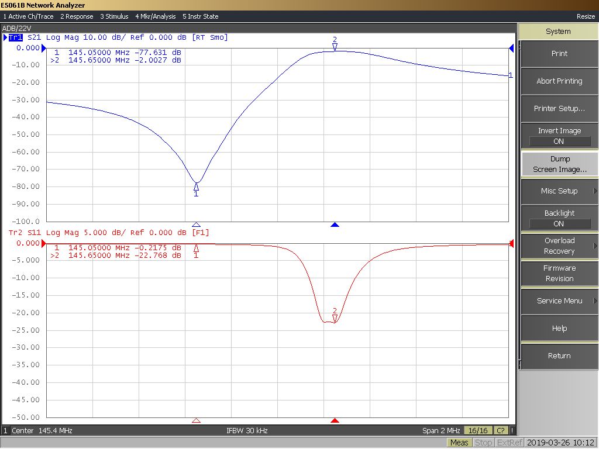Screen dimensions: 599x449
Task: Open the Response menu
Action: point(77,16)
